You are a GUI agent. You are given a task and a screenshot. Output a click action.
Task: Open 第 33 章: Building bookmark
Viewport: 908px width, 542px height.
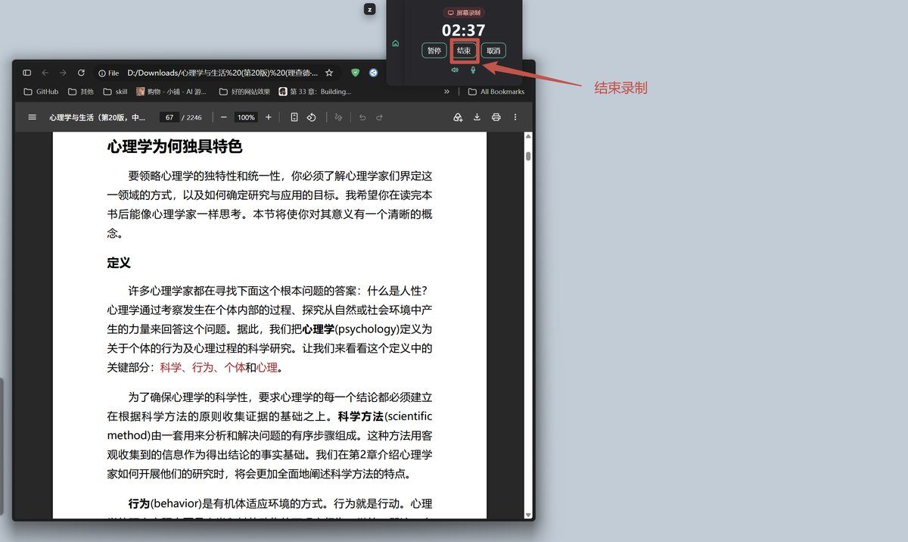tap(315, 92)
